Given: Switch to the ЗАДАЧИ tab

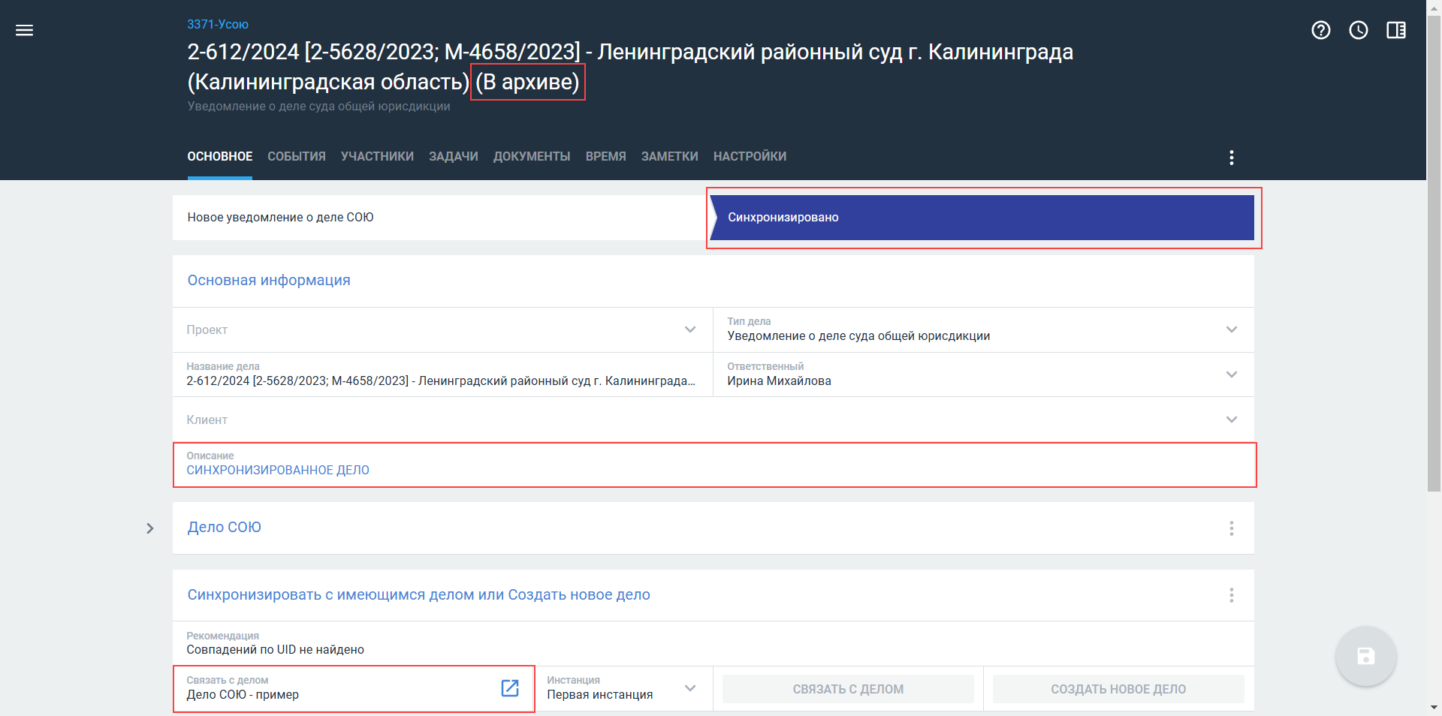Looking at the screenshot, I should pos(454,156).
